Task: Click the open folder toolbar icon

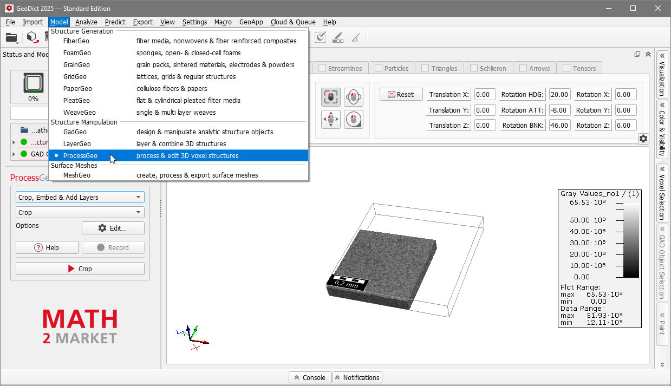Action: tap(11, 37)
